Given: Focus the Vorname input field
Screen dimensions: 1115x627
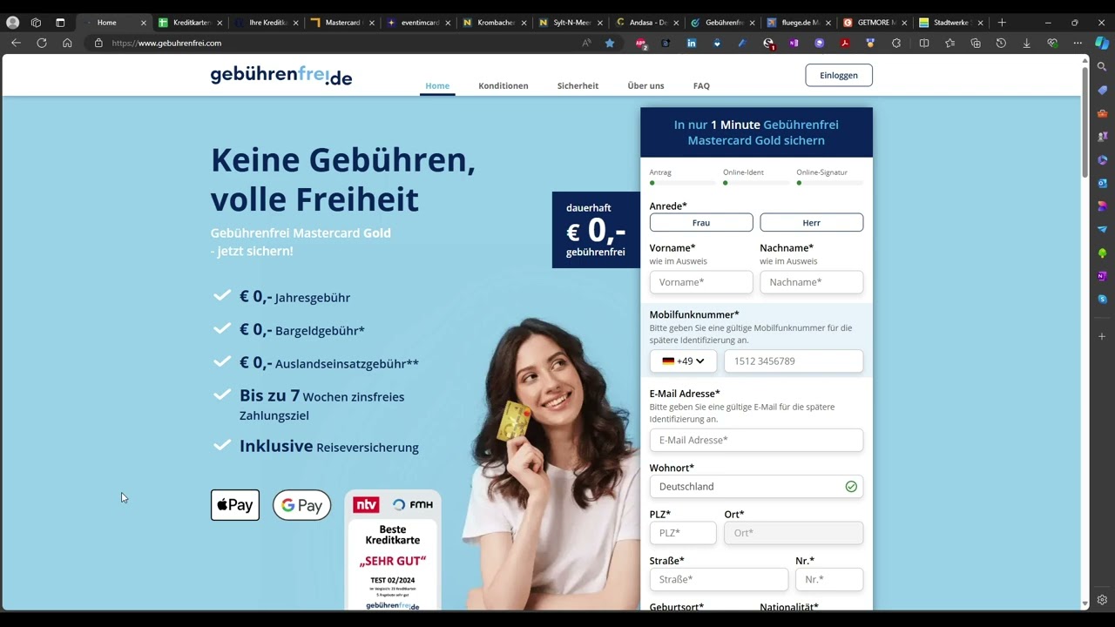Looking at the screenshot, I should [x=701, y=282].
